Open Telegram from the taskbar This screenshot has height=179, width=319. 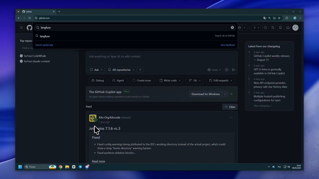tap(80, 167)
